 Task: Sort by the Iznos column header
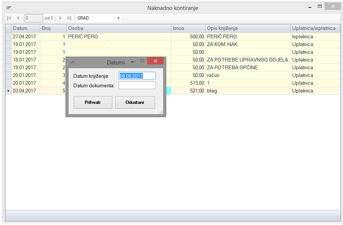point(188,28)
